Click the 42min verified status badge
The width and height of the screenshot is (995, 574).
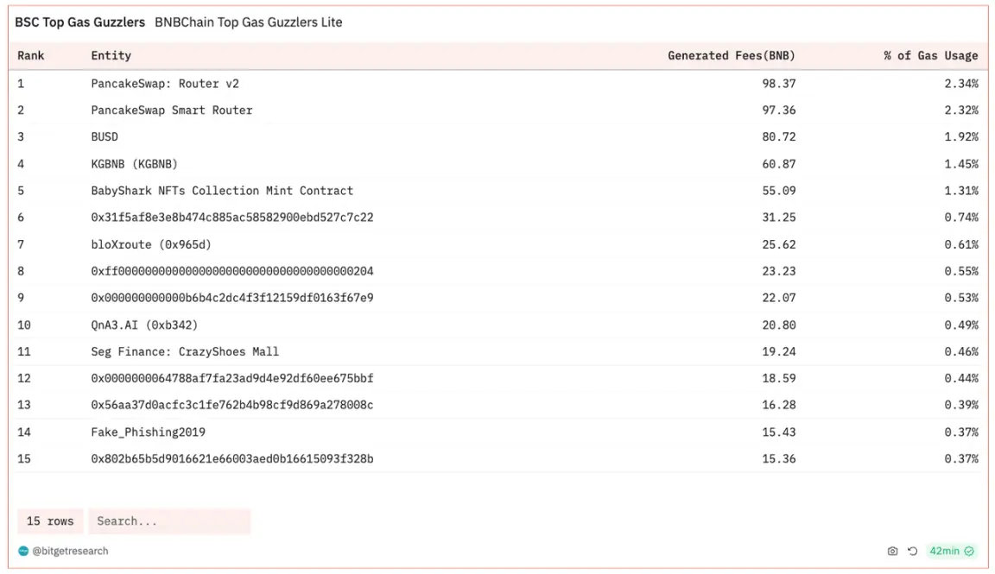(x=951, y=552)
